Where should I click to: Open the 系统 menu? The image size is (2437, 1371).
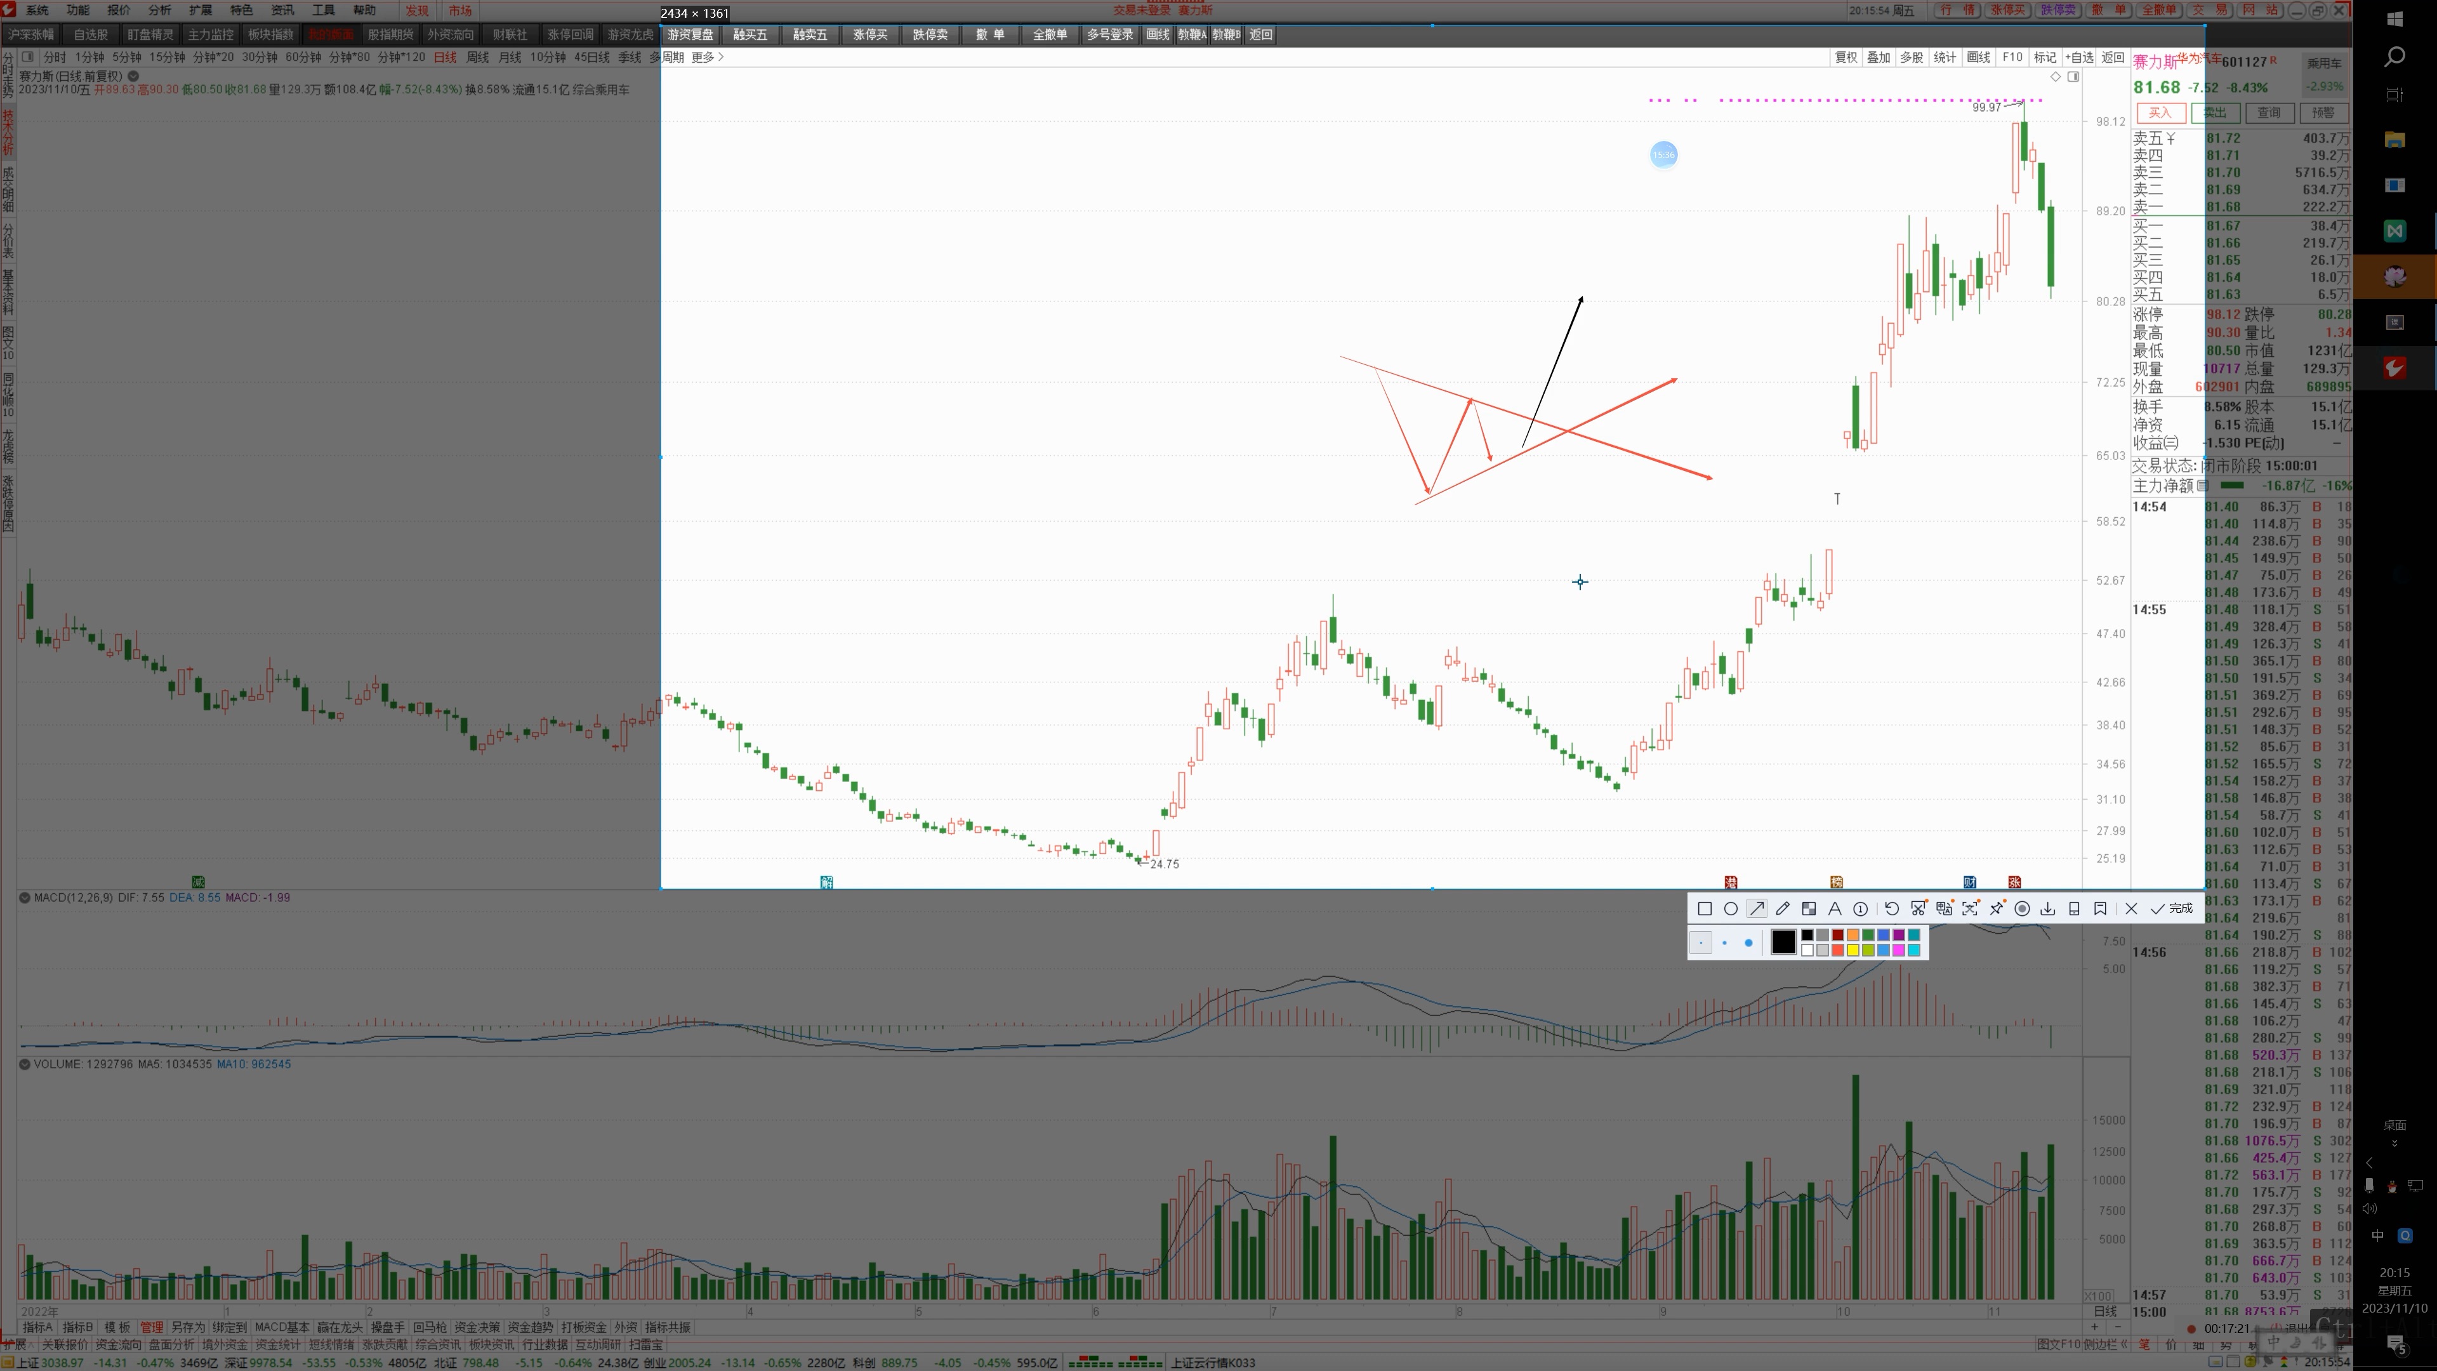tap(37, 10)
